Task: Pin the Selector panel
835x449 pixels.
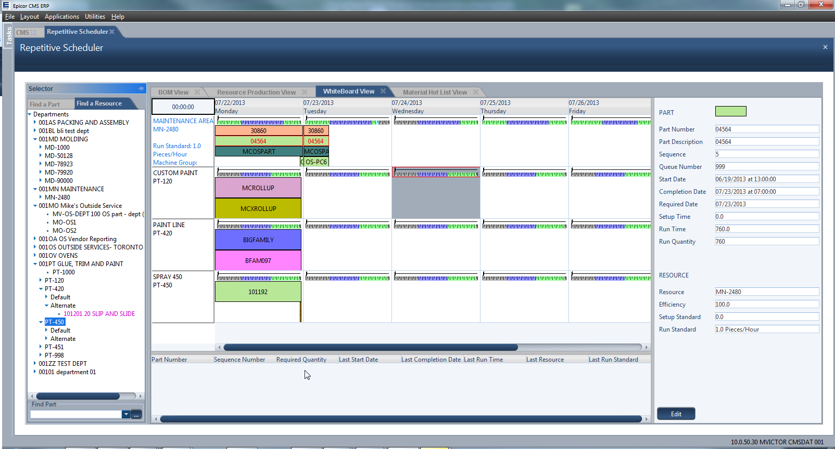Action: click(141, 89)
